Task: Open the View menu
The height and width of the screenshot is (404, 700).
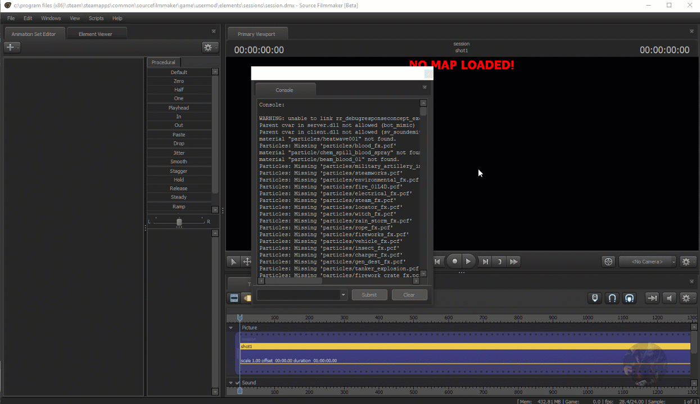Action: (x=75, y=18)
